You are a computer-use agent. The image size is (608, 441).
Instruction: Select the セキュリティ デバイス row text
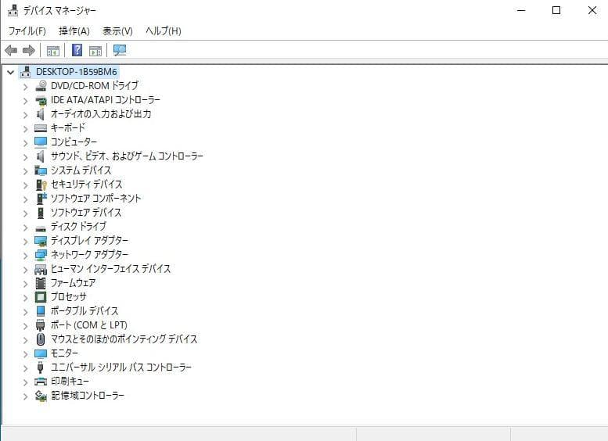click(87, 185)
